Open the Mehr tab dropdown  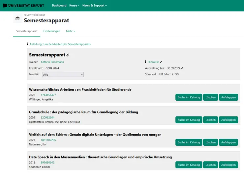71,31
